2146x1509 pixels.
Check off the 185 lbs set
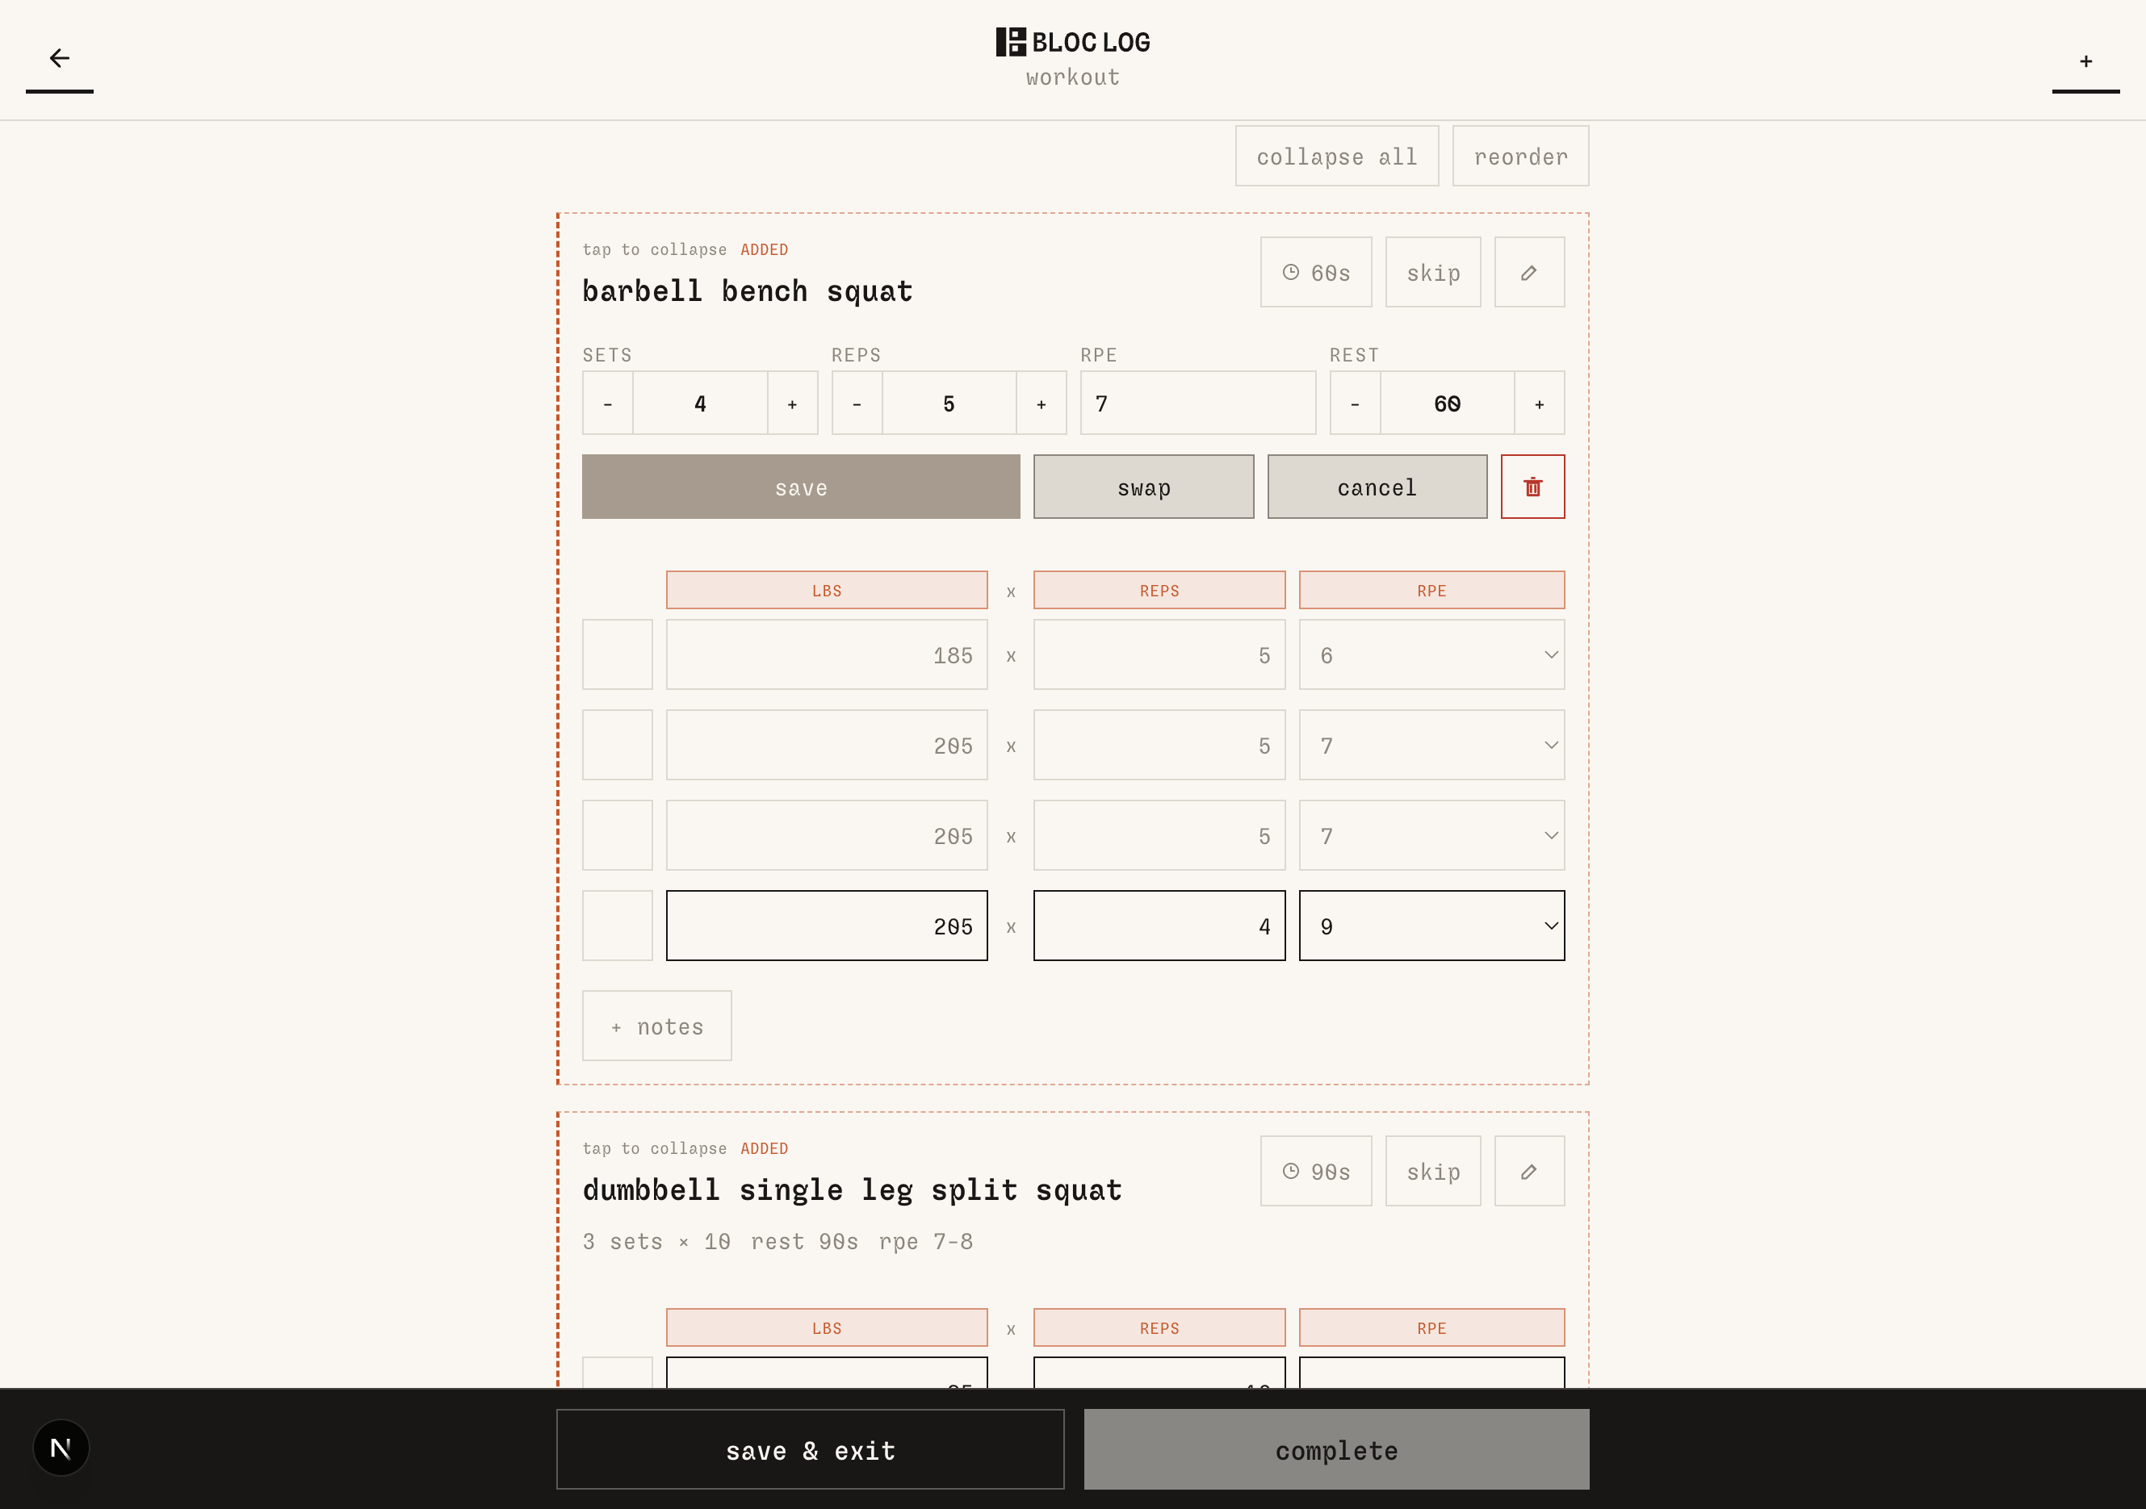(x=617, y=655)
